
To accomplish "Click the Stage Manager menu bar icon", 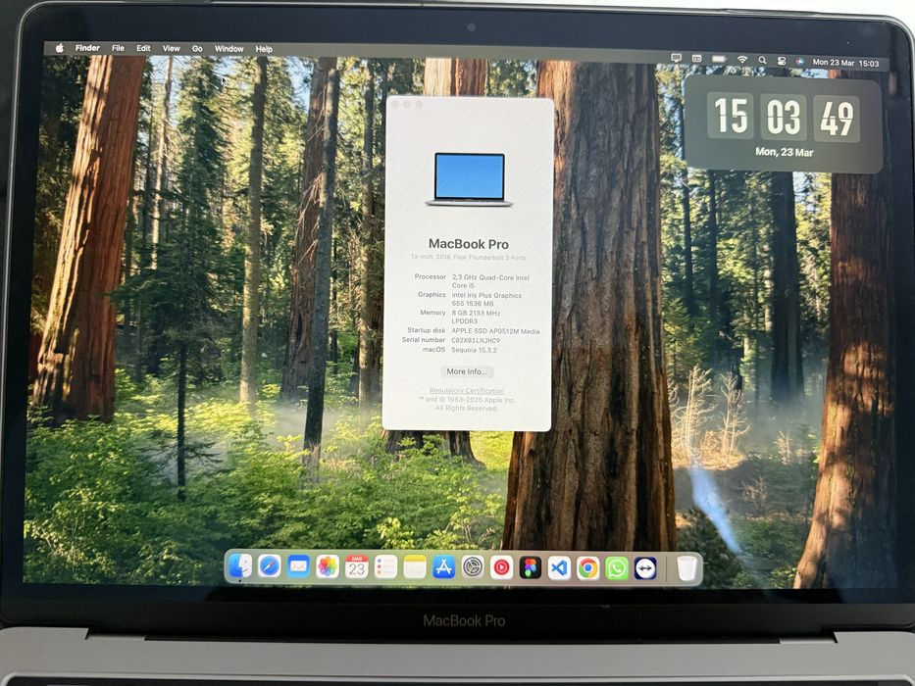I will tap(696, 59).
